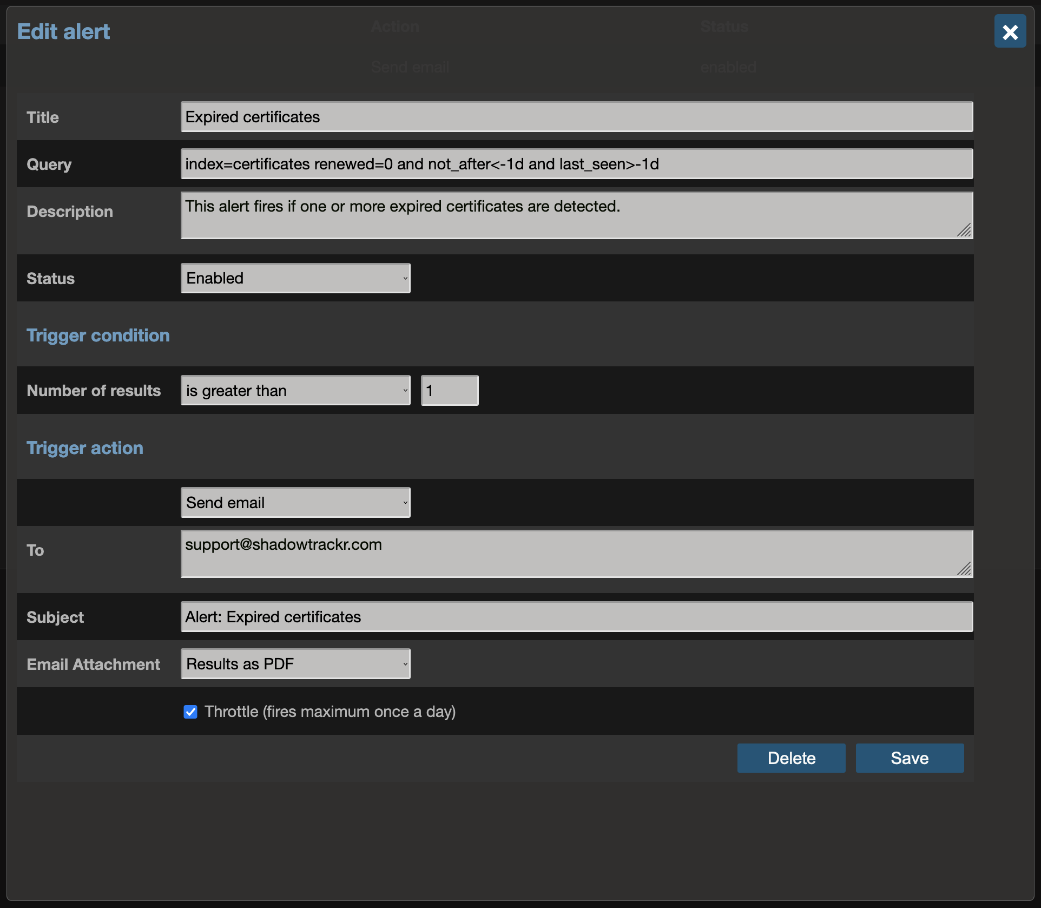Click the Title input field
Viewport: 1041px width, 908px height.
point(576,117)
